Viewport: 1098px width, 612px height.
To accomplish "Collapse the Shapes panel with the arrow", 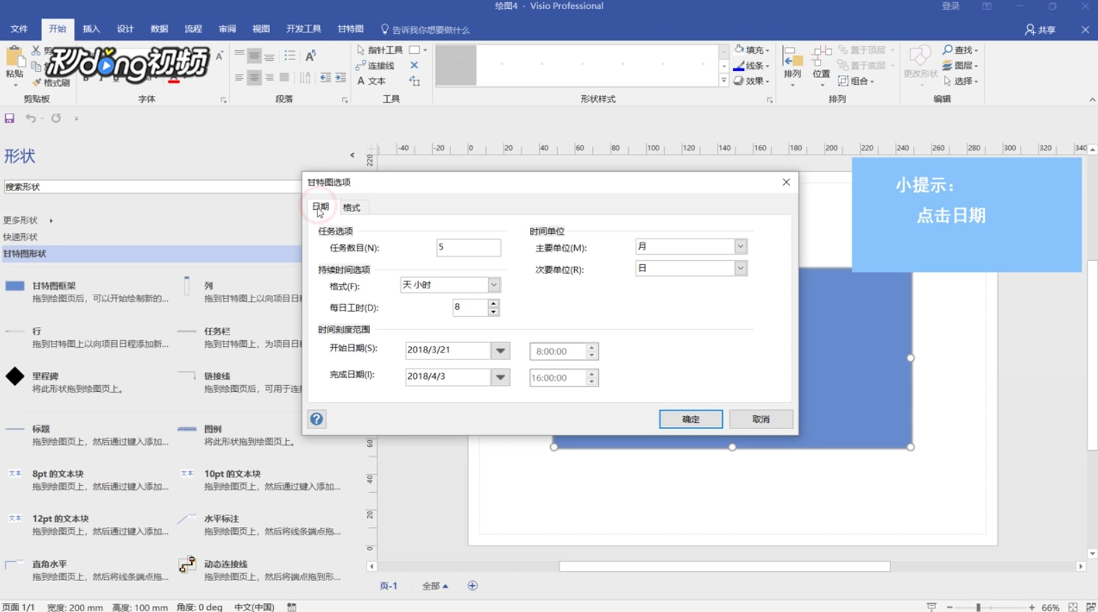I will pyautogui.click(x=352, y=155).
